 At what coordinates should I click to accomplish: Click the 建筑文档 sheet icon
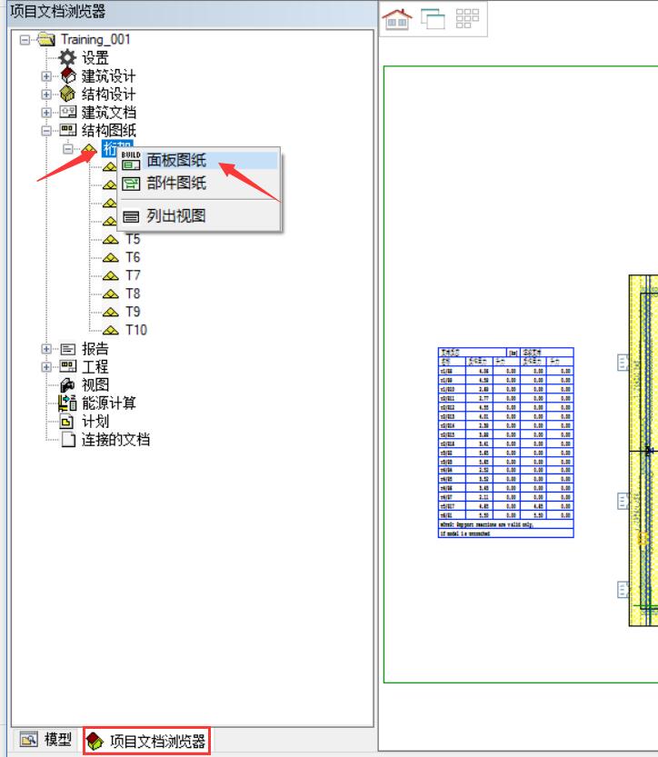(68, 113)
